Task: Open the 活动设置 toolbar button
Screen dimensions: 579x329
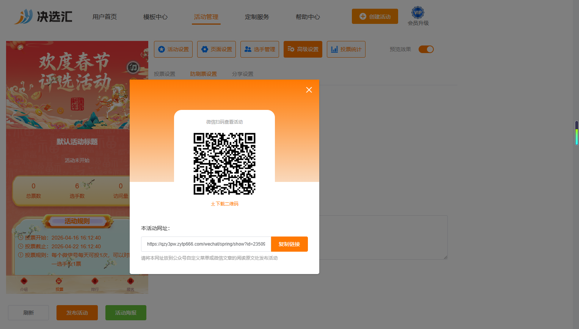Action: (x=173, y=49)
